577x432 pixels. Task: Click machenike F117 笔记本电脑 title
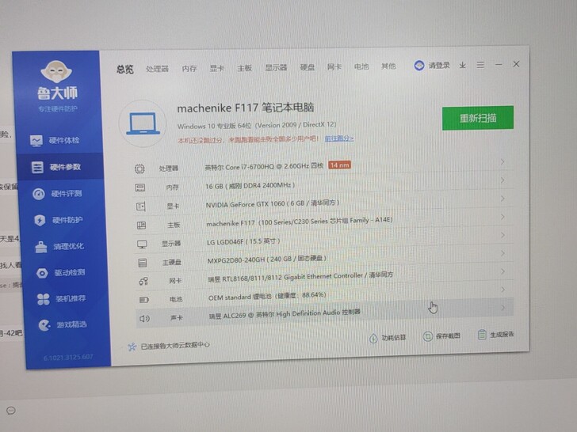pos(246,108)
